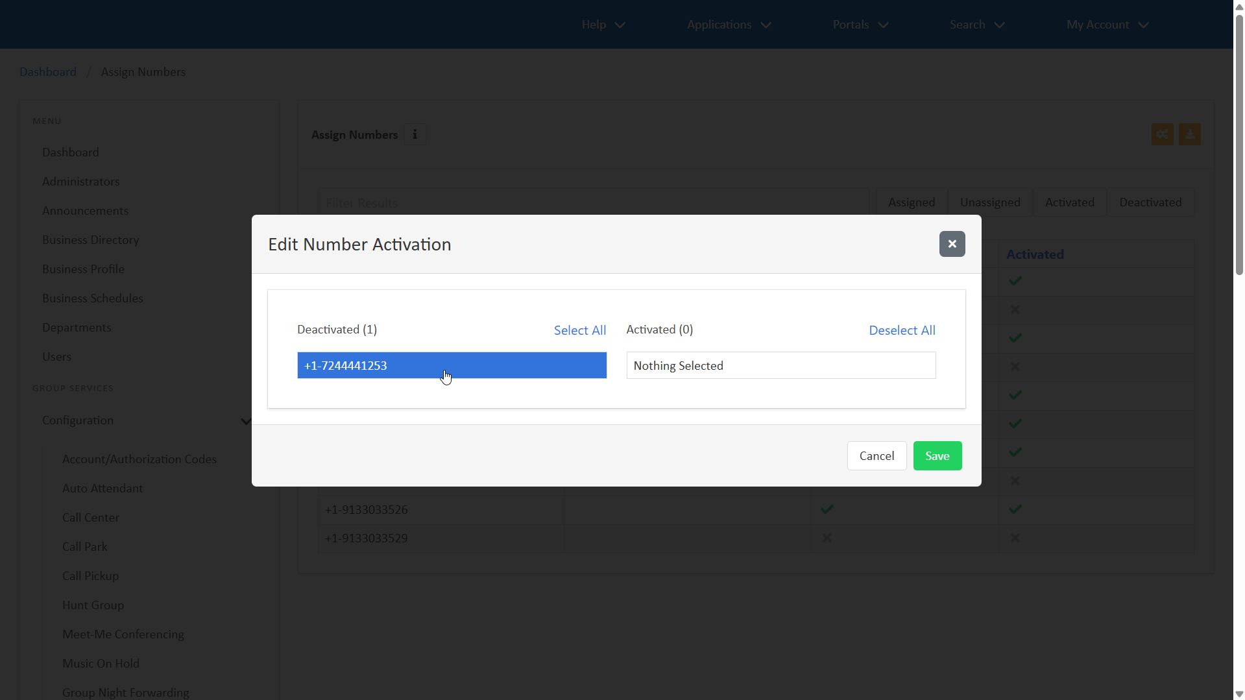Screen dimensions: 1245x700
Task: Click Select All link for Deactivated
Action: 579,330
